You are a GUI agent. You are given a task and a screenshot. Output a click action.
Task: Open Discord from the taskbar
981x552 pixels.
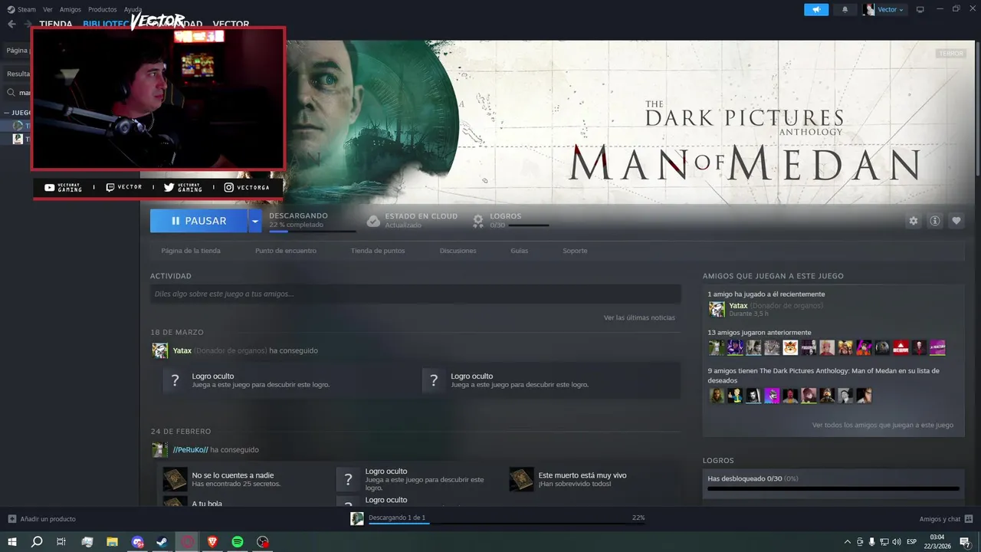coord(137,542)
